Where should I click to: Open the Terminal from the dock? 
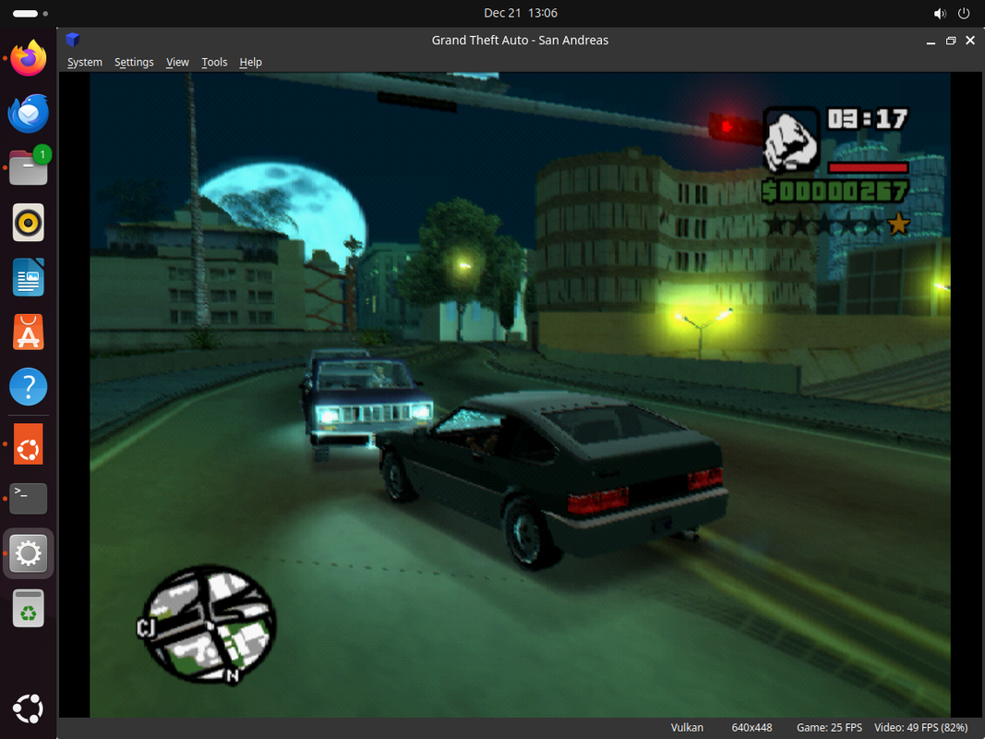tap(29, 498)
